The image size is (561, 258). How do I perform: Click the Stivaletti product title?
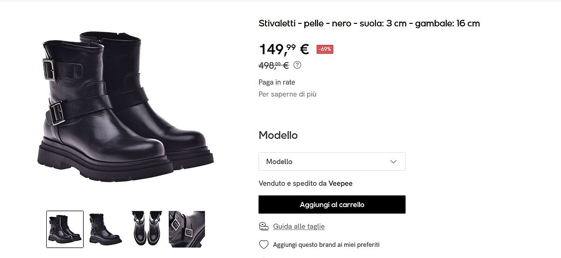[369, 23]
